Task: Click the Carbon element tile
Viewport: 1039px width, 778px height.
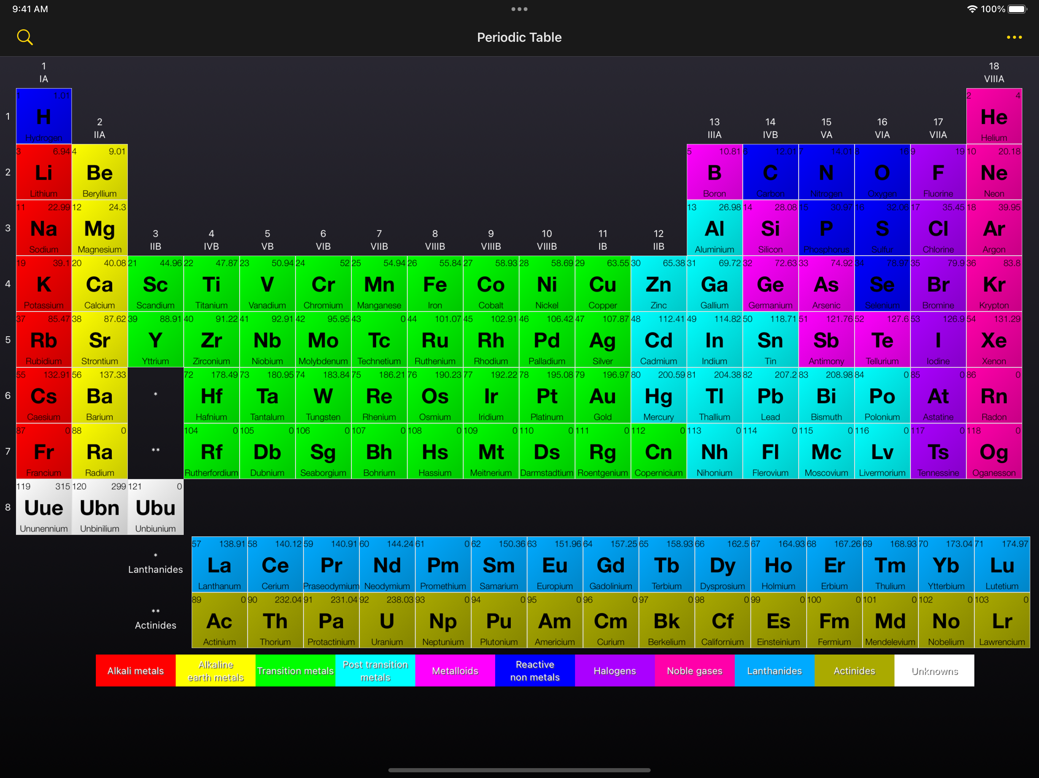Action: point(771,172)
